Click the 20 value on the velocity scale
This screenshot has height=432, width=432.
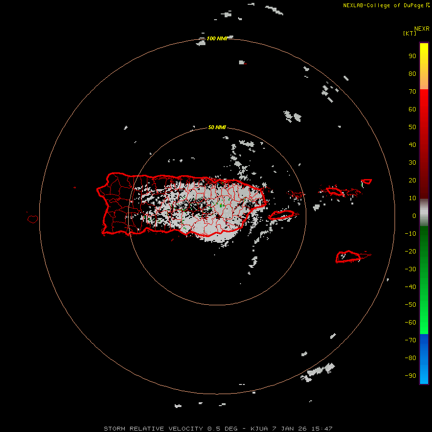[412, 180]
